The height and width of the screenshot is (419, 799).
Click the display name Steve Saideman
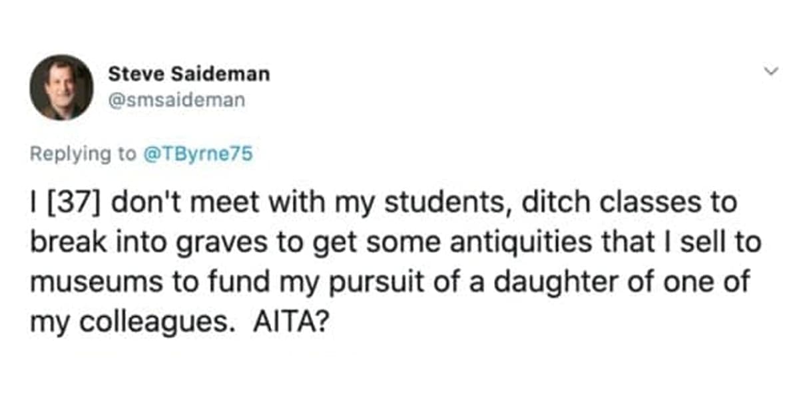click(x=189, y=74)
